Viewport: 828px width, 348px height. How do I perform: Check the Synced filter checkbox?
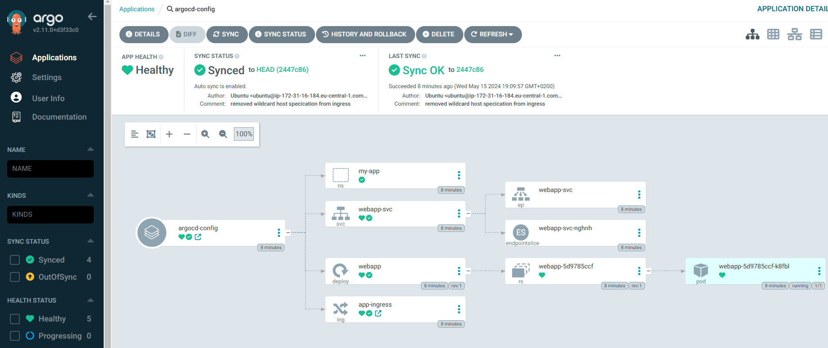tap(15, 260)
